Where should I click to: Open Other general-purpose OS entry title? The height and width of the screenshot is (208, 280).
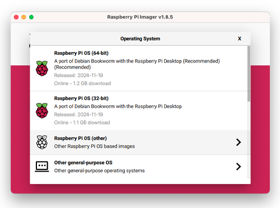click(83, 163)
